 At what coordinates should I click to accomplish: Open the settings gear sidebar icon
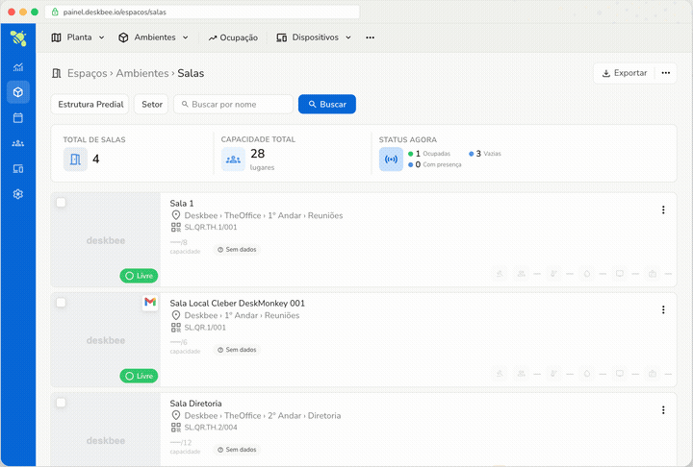(18, 194)
